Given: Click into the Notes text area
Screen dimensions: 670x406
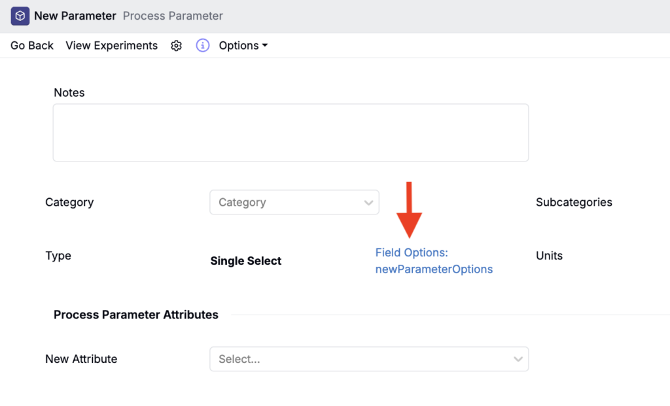Looking at the screenshot, I should click(x=291, y=133).
